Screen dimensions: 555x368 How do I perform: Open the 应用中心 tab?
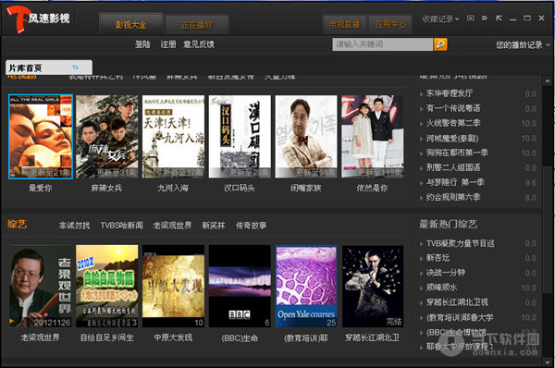(390, 24)
